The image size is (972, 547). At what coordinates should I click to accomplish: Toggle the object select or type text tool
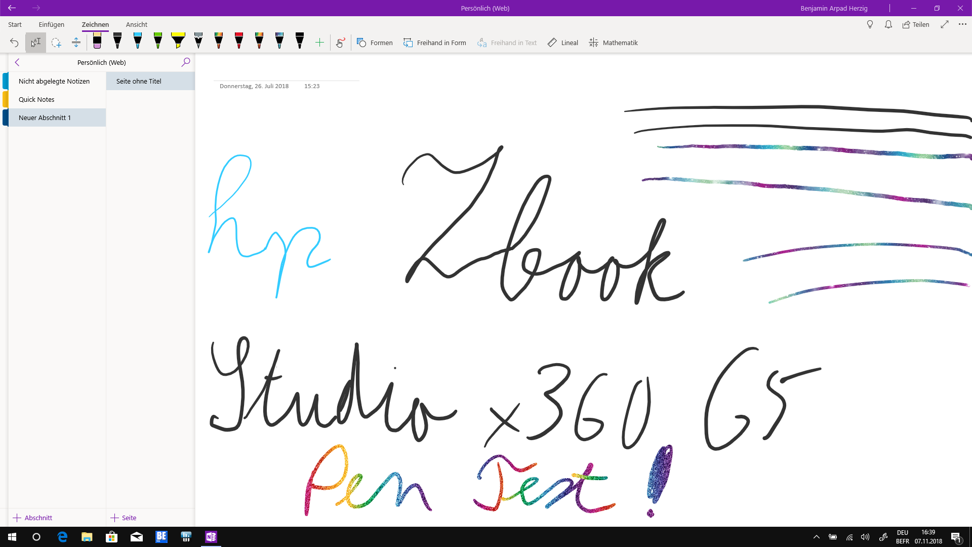pos(35,43)
